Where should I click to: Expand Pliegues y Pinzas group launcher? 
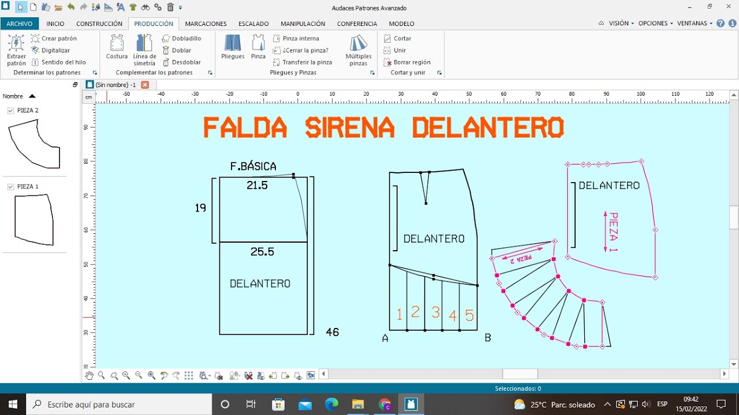372,73
